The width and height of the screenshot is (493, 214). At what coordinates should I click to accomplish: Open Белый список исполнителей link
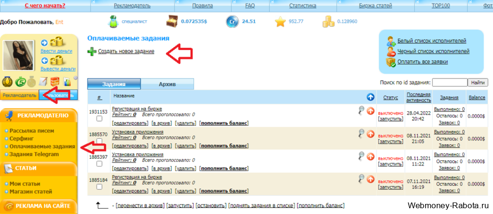pos(432,41)
